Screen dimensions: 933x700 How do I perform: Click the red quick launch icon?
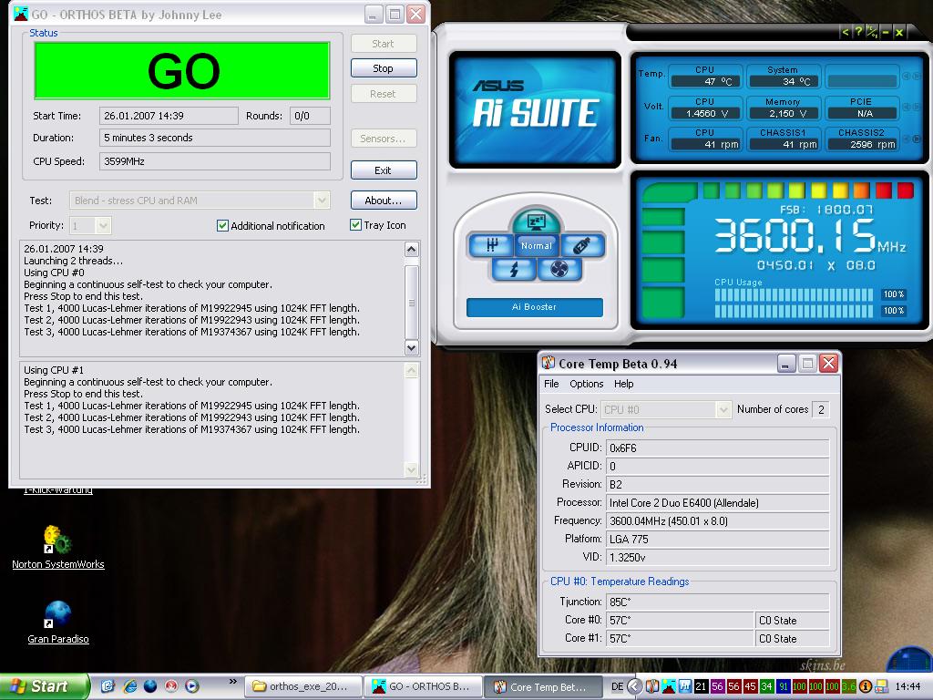170,686
